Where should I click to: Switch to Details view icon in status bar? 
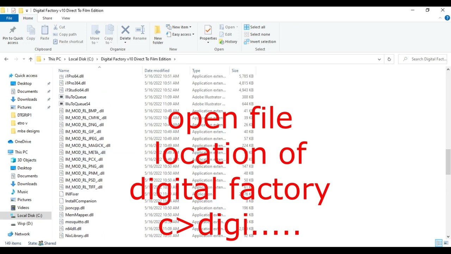(x=439, y=243)
